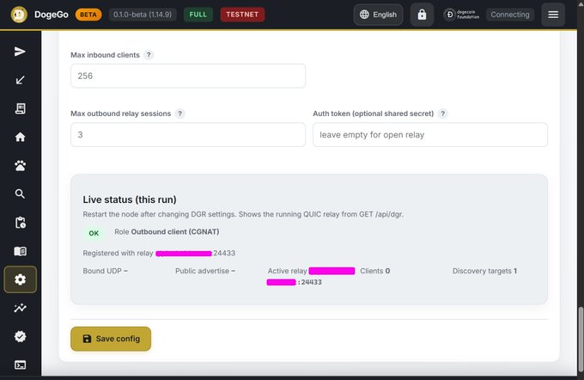This screenshot has height=380, width=584.
Task: Go to Home via house icon
Action: (20, 137)
